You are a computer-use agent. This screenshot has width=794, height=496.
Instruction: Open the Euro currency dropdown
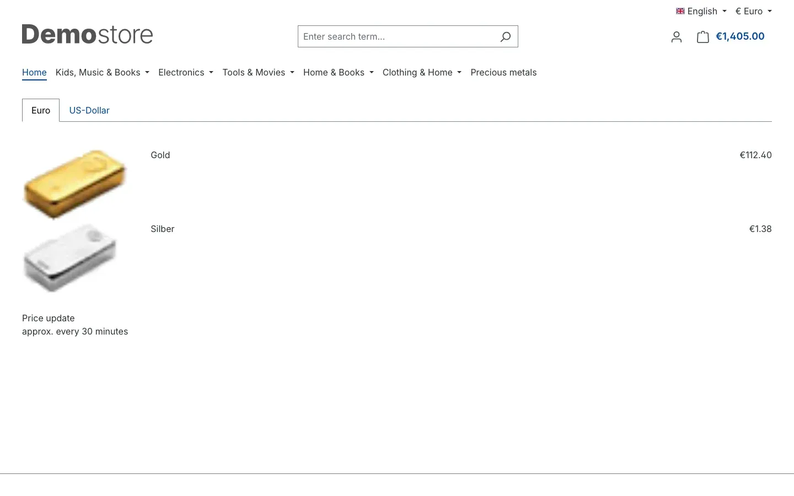pos(754,11)
